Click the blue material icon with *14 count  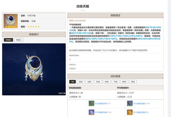[x=130, y=103]
